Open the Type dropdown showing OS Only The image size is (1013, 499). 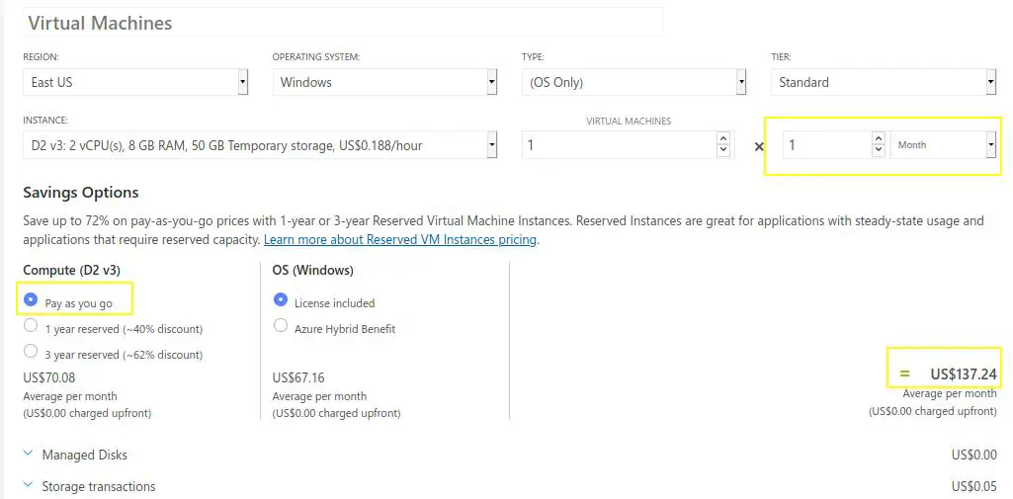point(634,82)
